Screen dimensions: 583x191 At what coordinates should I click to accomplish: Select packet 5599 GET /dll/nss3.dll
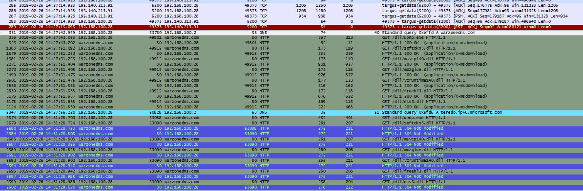click(291, 182)
